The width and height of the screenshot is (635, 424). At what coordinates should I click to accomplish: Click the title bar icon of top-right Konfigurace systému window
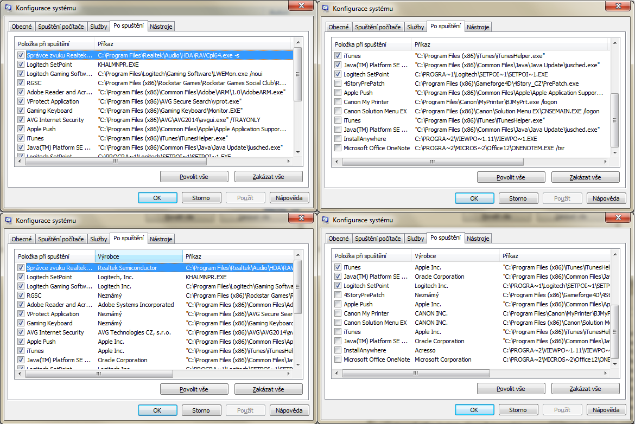[x=326, y=8]
